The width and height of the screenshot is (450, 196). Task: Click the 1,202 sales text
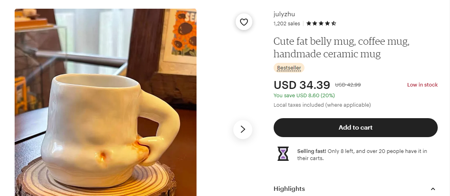point(287,23)
